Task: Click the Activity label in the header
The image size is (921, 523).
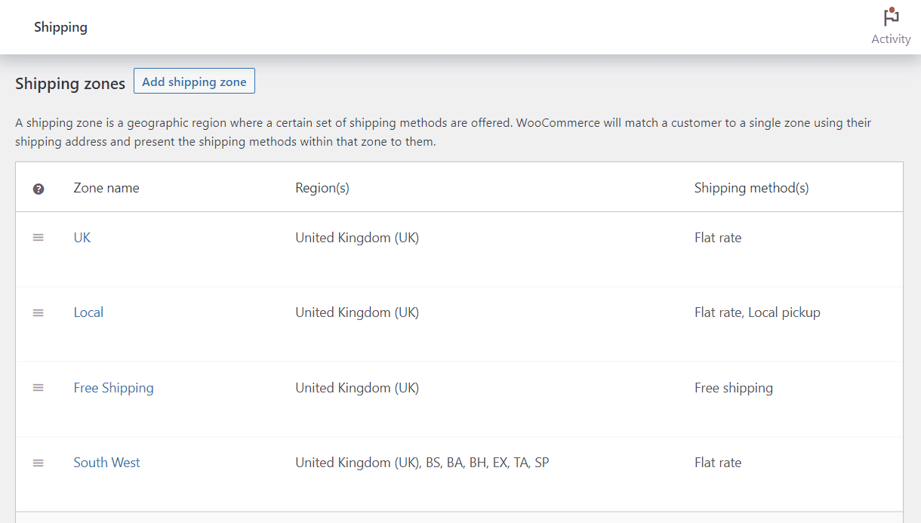Action: [x=891, y=38]
